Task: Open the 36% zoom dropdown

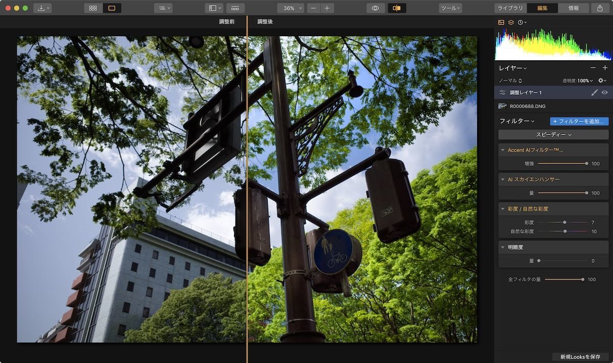Action: (x=290, y=8)
